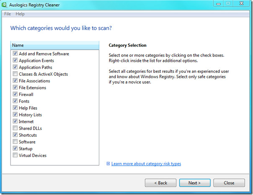Highlight the History Lists row text

coord(30,115)
